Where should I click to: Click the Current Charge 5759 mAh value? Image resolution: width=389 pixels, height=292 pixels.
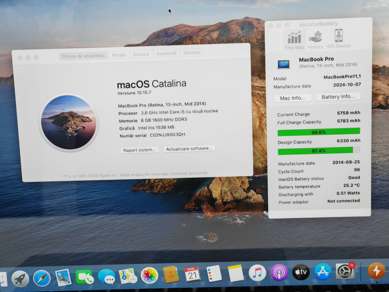349,113
